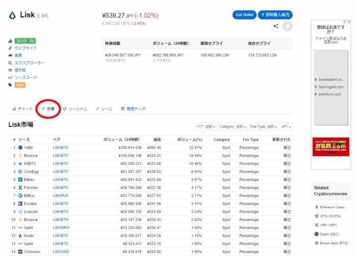Click the Get Wallet button

245,15
